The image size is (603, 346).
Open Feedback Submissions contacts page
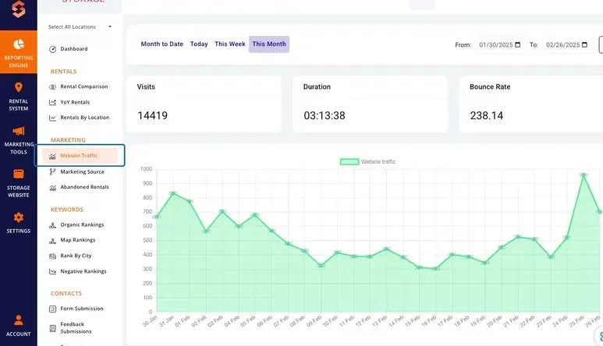(x=76, y=327)
